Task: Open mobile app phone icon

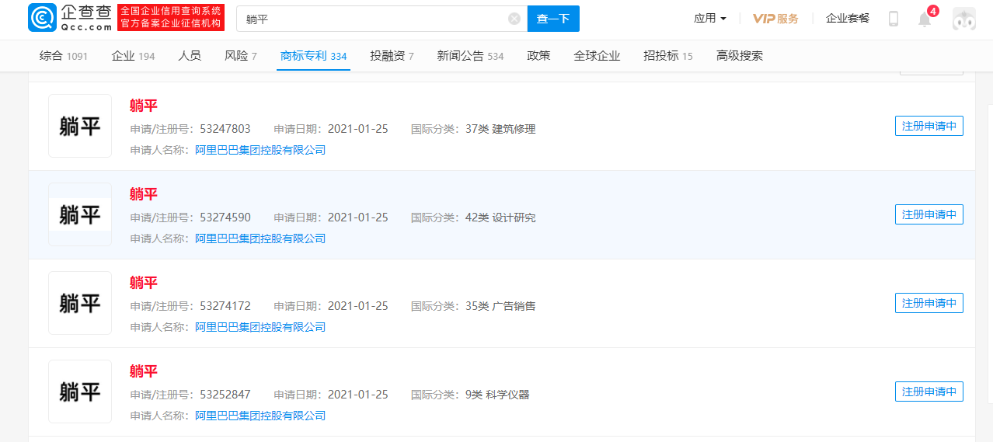Action: (x=894, y=19)
